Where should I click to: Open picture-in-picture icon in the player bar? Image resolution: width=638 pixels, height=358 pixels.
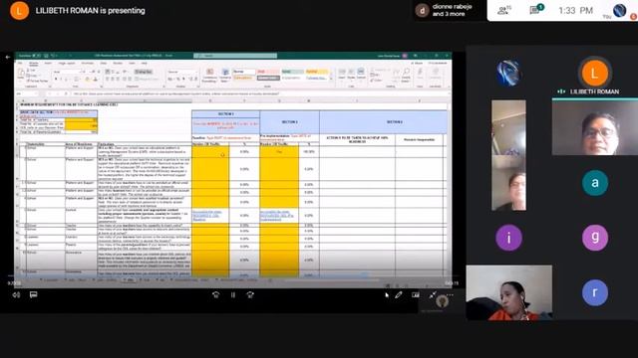tap(416, 294)
